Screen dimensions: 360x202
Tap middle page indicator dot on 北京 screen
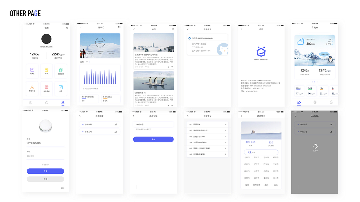315,82
